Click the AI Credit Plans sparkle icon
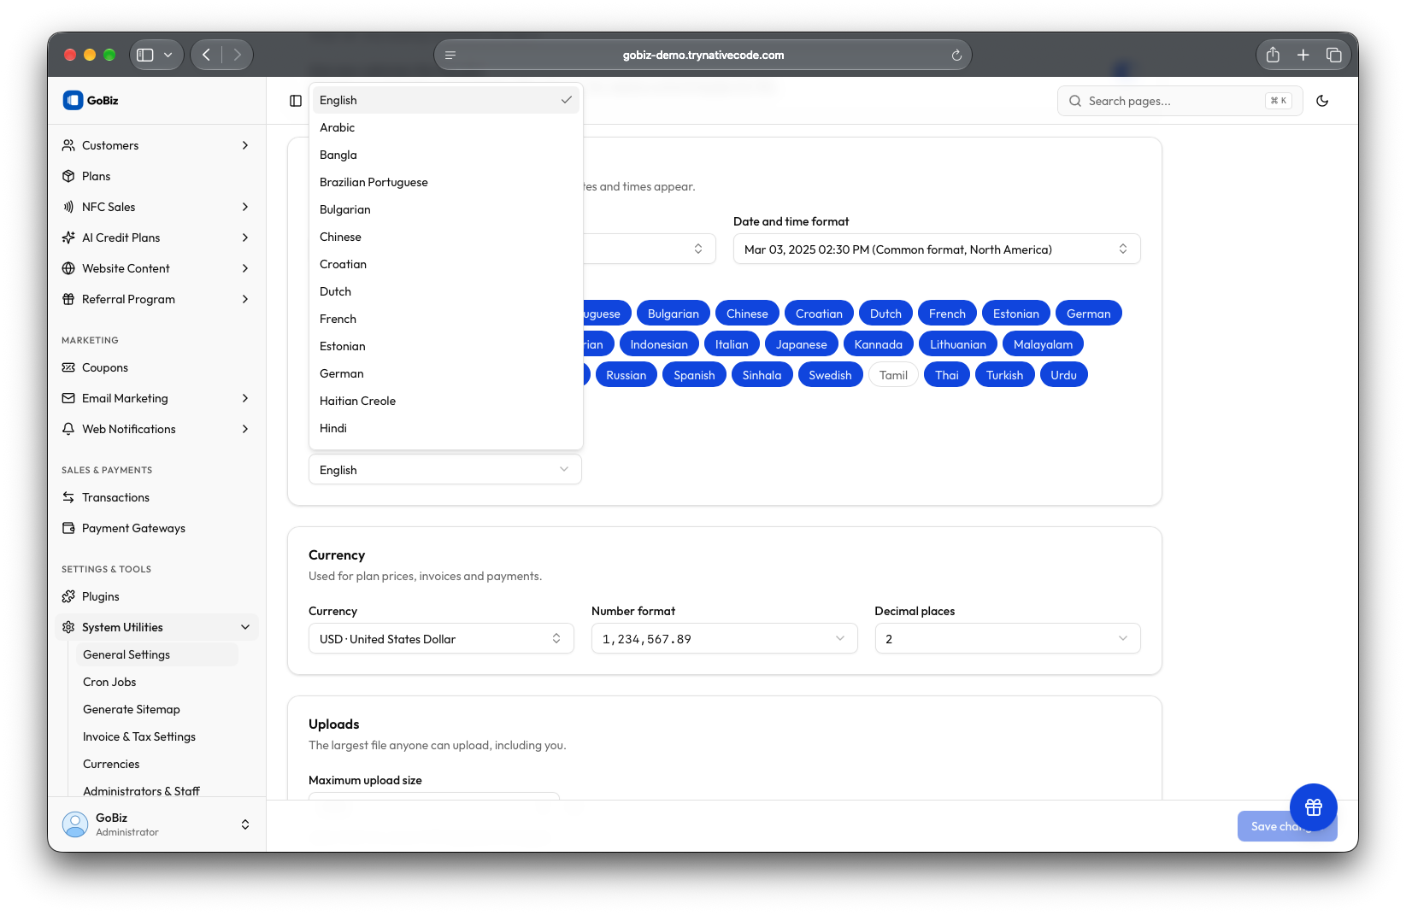This screenshot has height=915, width=1406. [68, 238]
